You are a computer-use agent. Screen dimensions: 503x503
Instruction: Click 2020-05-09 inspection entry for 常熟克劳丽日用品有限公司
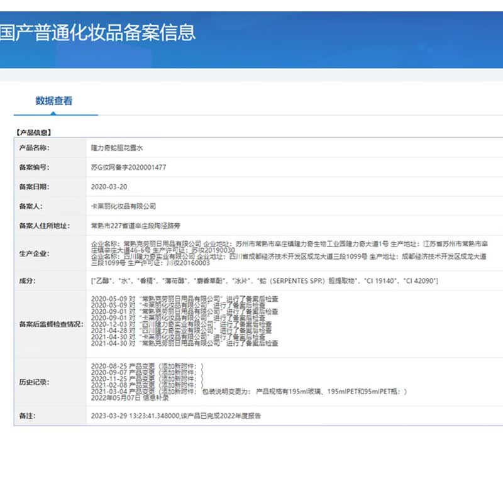[x=184, y=299]
